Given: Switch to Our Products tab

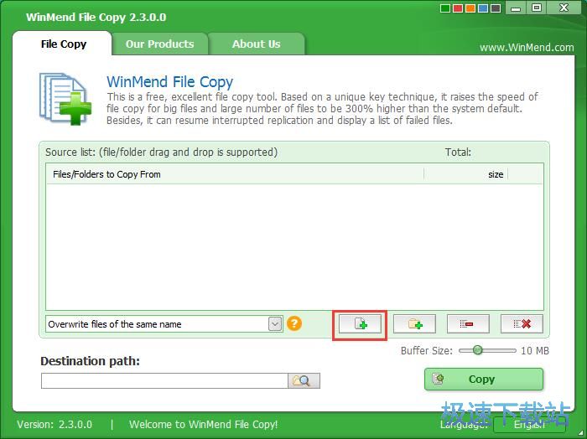Looking at the screenshot, I should pyautogui.click(x=160, y=44).
